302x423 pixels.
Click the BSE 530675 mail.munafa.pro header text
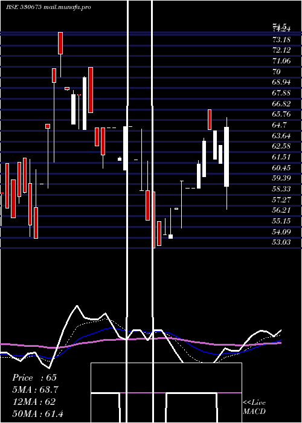pyautogui.click(x=48, y=7)
